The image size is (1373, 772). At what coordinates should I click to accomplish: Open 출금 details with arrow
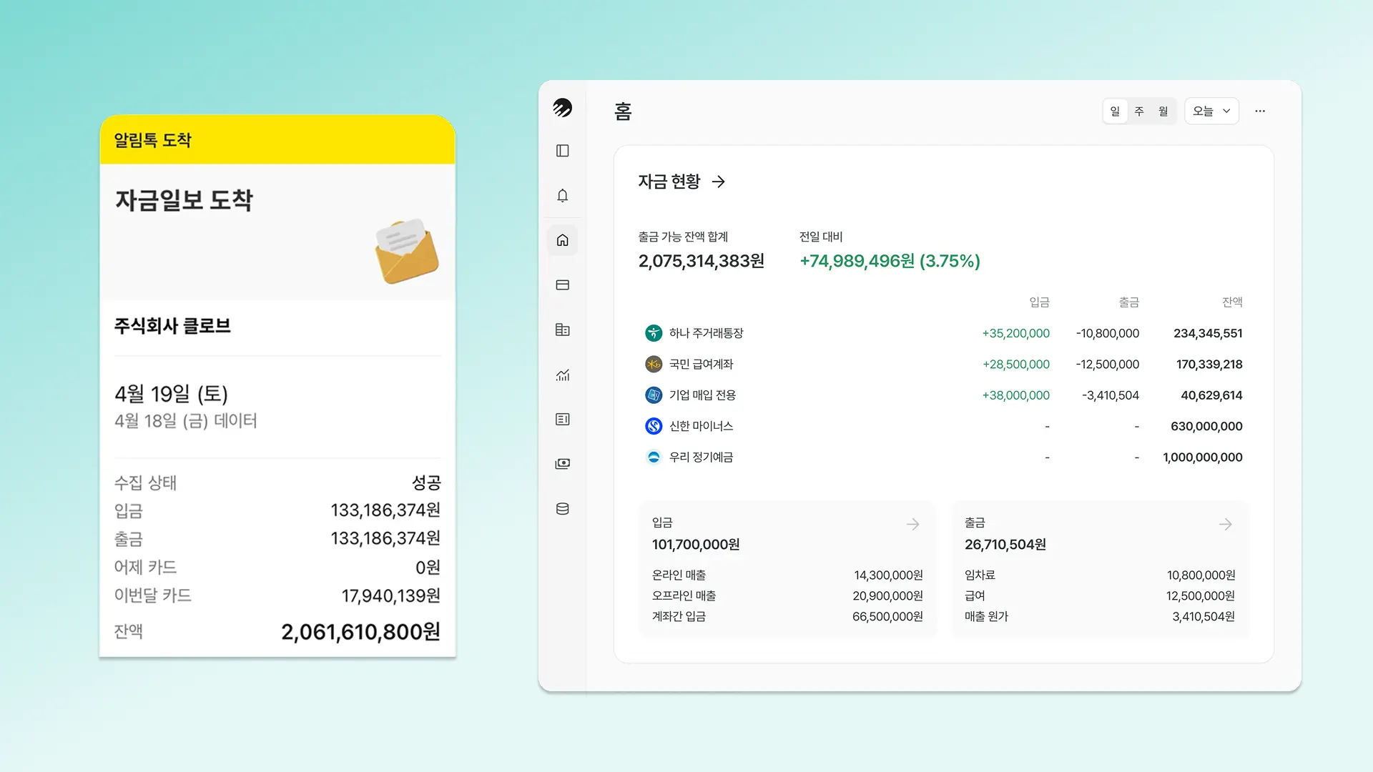[x=1225, y=525]
